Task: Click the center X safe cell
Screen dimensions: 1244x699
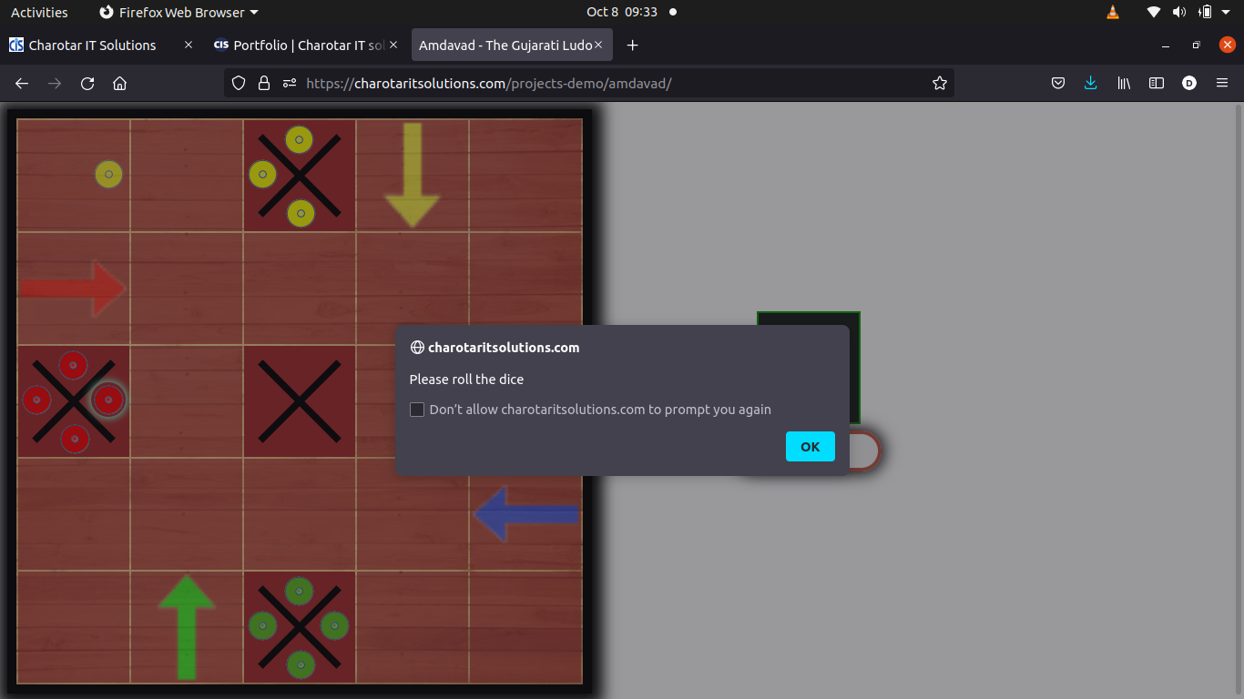Action: [300, 401]
